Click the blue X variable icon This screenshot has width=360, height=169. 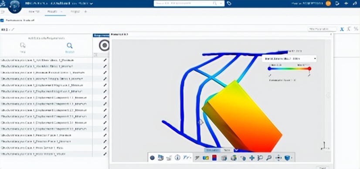tap(342, 29)
